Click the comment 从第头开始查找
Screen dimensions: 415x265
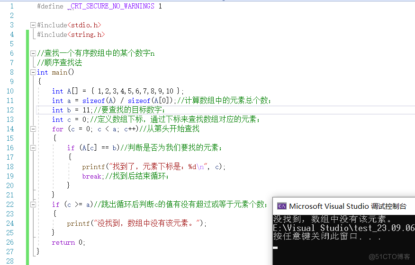point(172,129)
